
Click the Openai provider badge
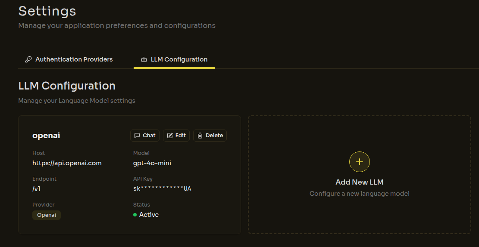[47, 215]
